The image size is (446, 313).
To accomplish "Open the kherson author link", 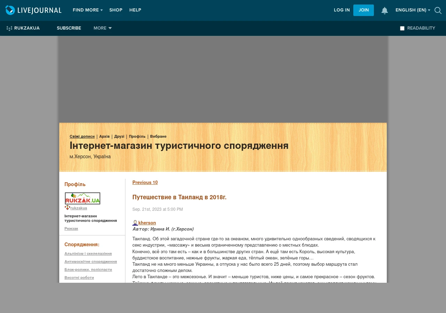I will click(x=147, y=223).
